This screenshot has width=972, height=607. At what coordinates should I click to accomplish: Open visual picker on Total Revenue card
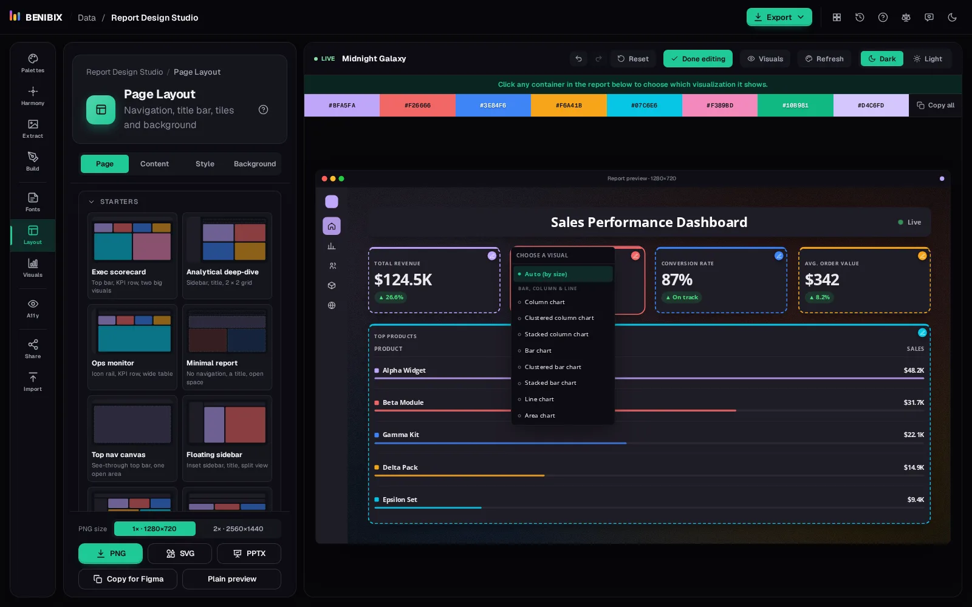492,256
